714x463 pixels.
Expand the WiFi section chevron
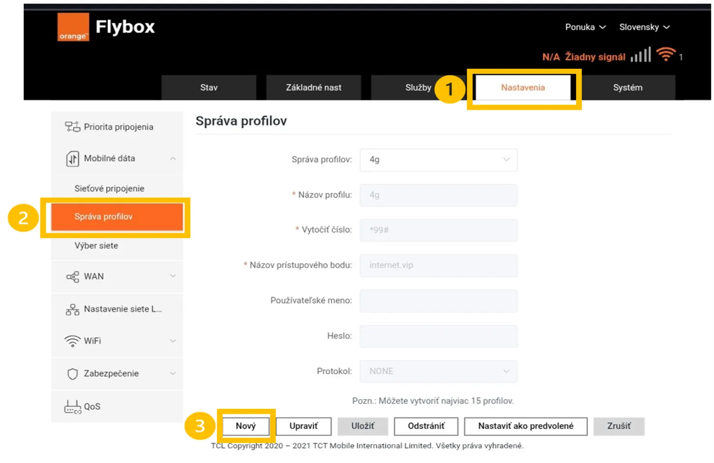pyautogui.click(x=173, y=341)
